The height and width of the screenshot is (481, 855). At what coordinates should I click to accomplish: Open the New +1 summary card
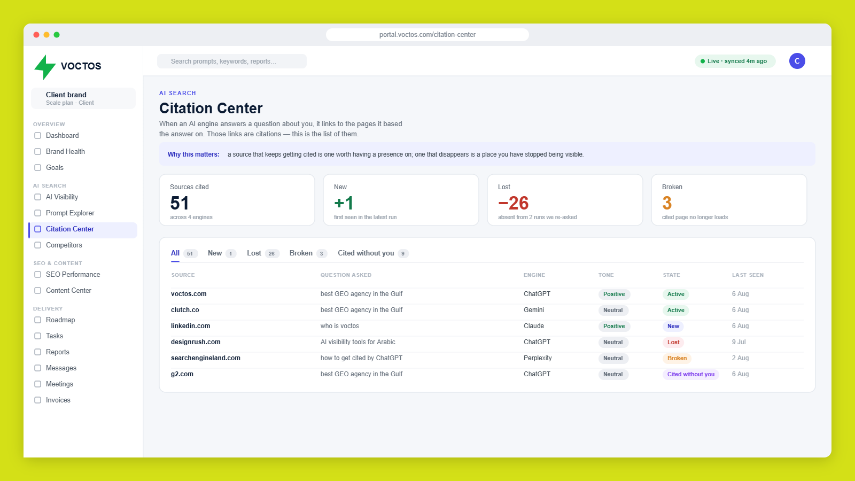pos(401,200)
